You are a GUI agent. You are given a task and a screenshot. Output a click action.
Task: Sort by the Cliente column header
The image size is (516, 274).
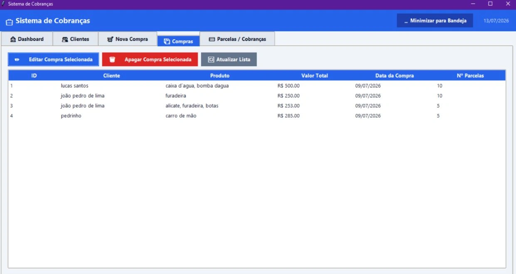(111, 76)
